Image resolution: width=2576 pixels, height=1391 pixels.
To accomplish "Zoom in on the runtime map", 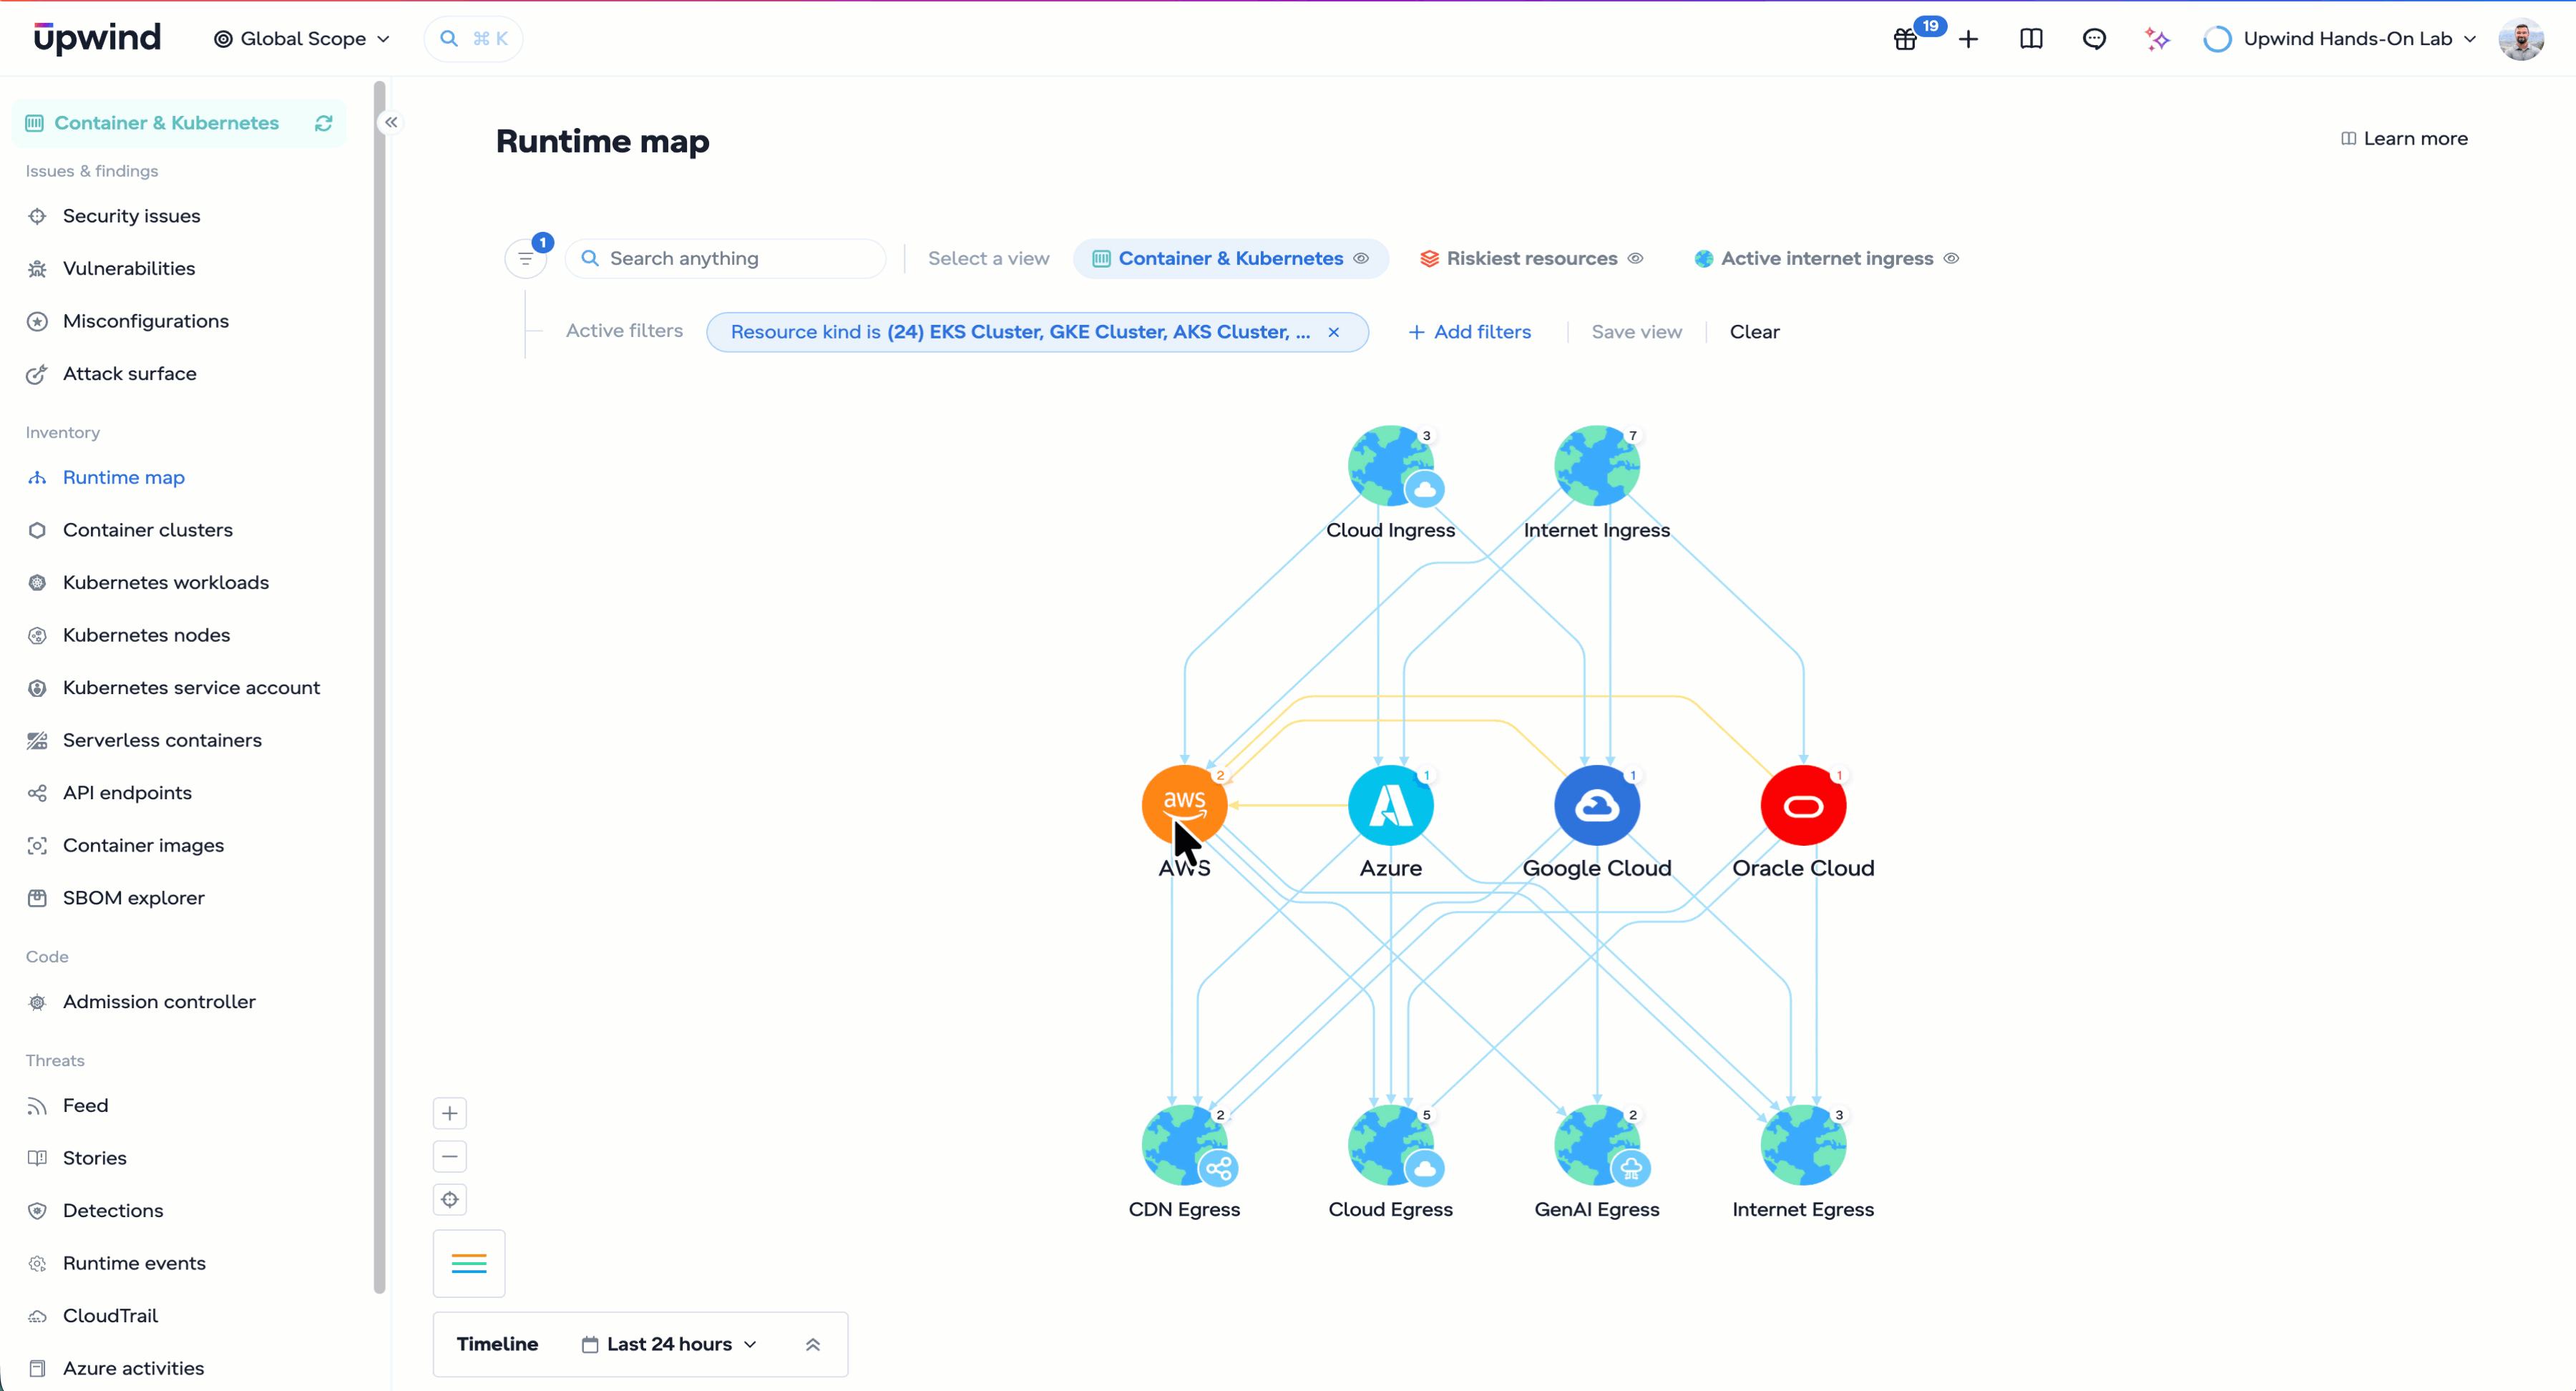I will pos(450,1113).
